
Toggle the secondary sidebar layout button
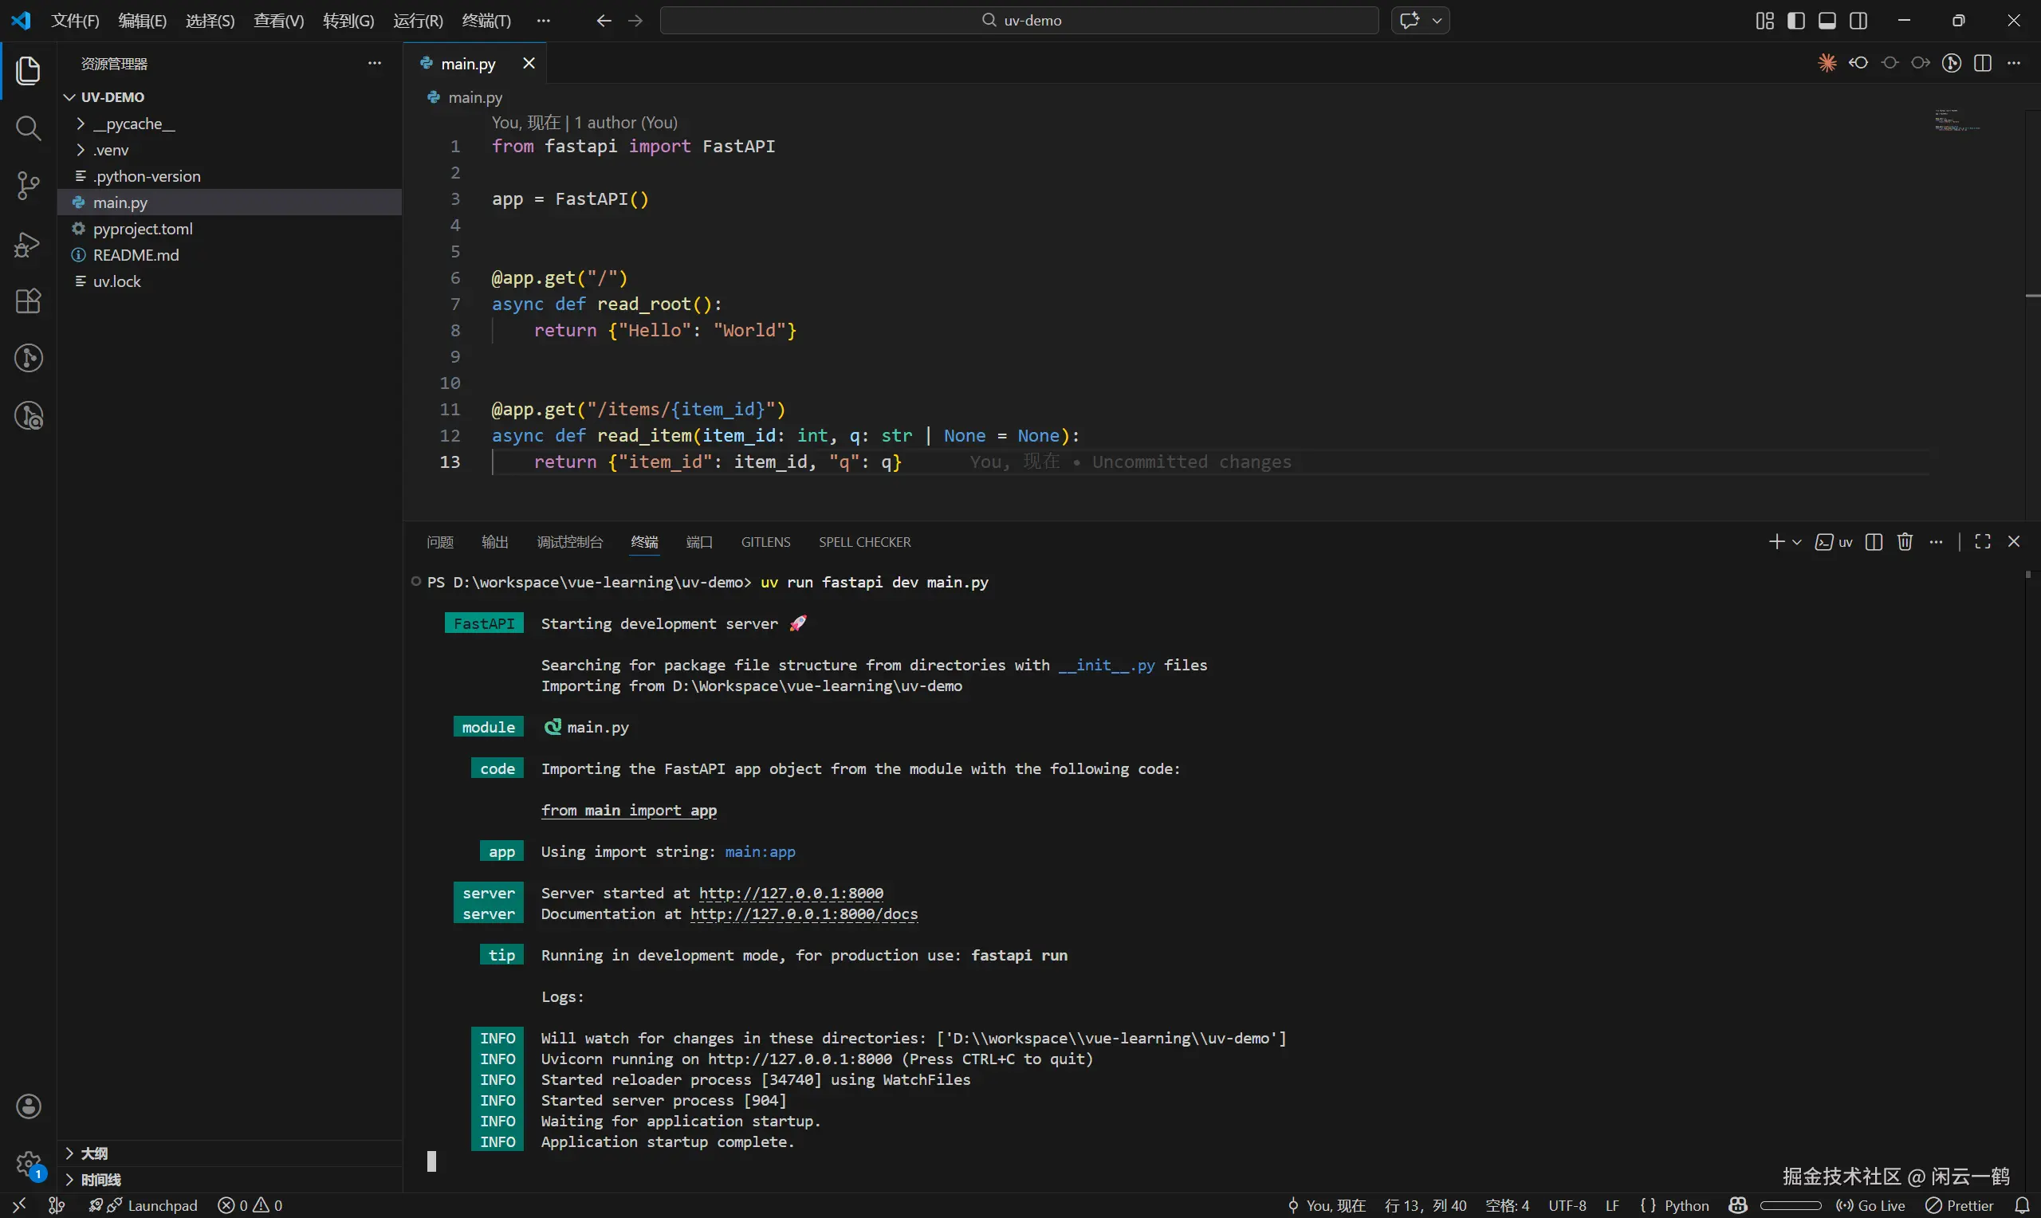1858,21
